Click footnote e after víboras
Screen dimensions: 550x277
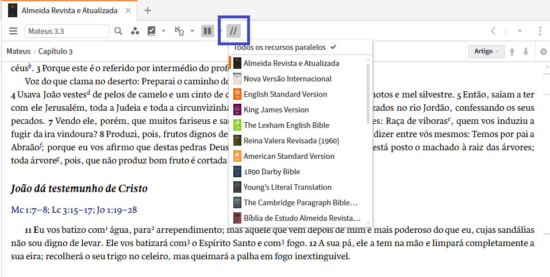[x=449, y=120]
